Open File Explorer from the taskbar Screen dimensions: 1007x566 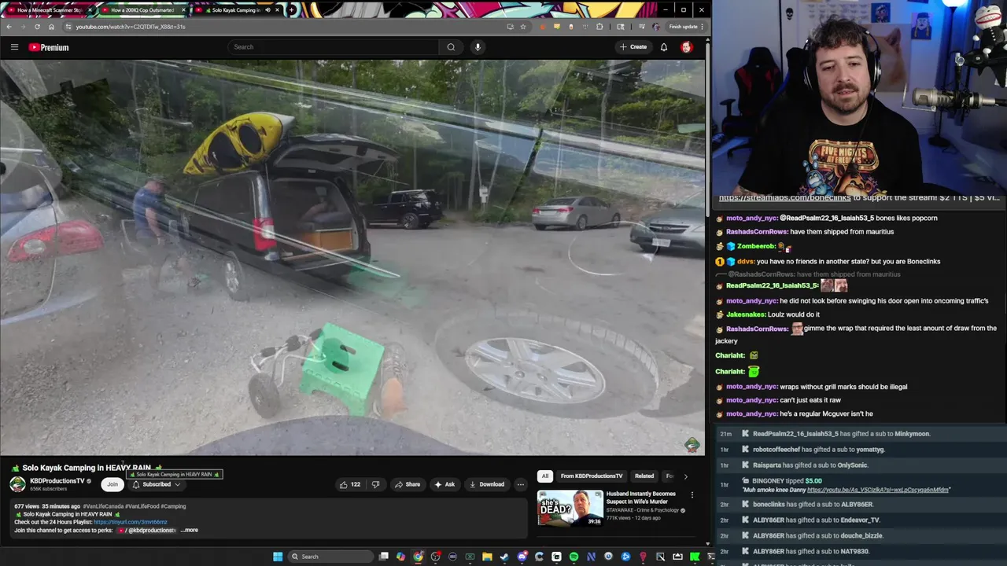[487, 557]
